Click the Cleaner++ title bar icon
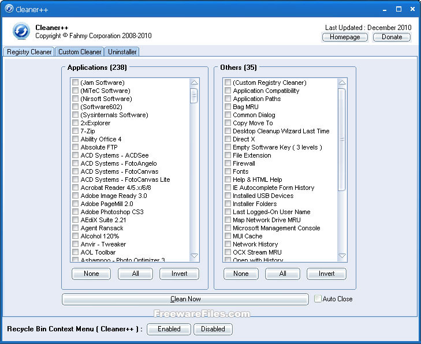 (9, 9)
